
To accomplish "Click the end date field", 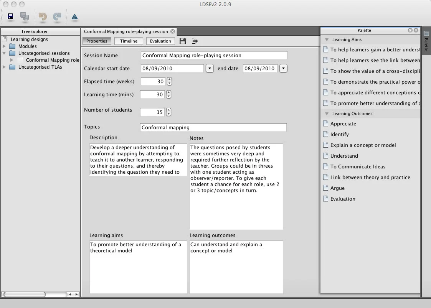I will coord(260,68).
